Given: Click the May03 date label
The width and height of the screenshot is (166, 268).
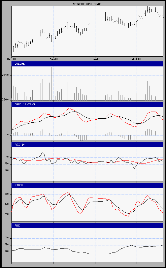Looking at the screenshot, I should [x=54, y=59].
